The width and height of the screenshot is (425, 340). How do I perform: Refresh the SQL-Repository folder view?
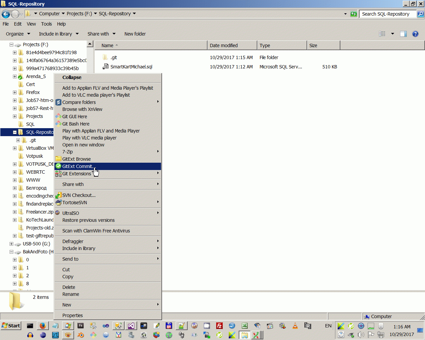coord(354,14)
